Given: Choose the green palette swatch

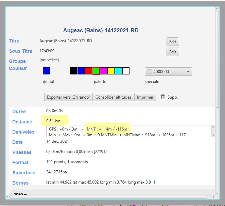Looking at the screenshot, I should pos(96,71).
